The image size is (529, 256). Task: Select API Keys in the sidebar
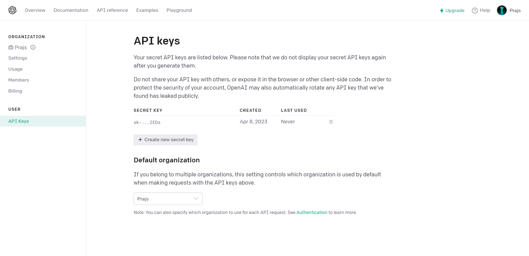(43, 121)
